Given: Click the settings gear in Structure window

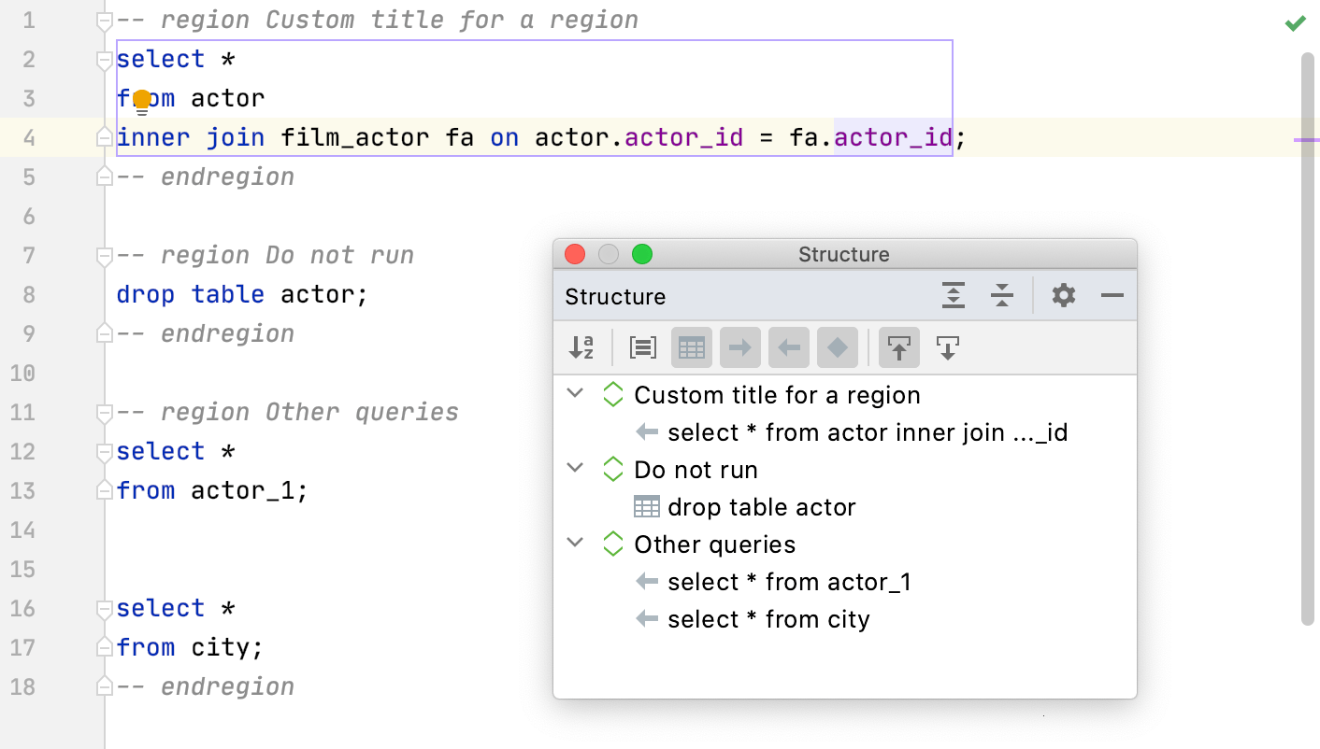Looking at the screenshot, I should pyautogui.click(x=1062, y=296).
